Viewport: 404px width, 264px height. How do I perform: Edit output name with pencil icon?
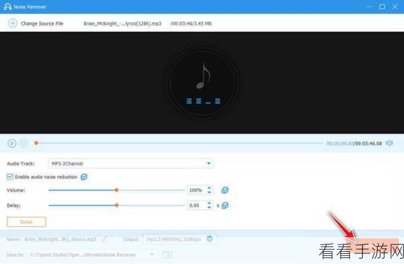click(x=104, y=239)
